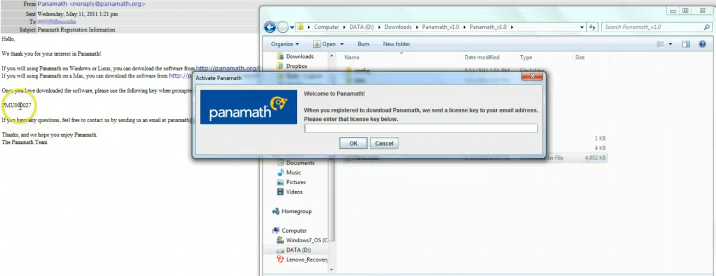Viewport: 716px width, 276px height.
Task: Select Documents library in navigation pane
Action: 300,163
